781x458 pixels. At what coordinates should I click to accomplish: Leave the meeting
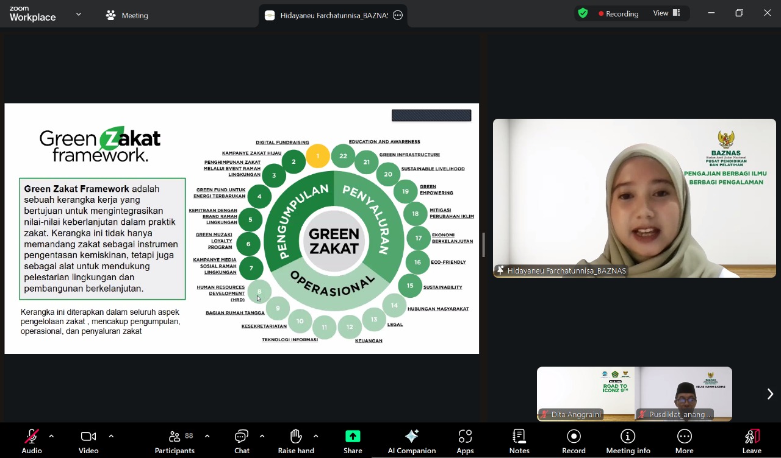pyautogui.click(x=752, y=441)
